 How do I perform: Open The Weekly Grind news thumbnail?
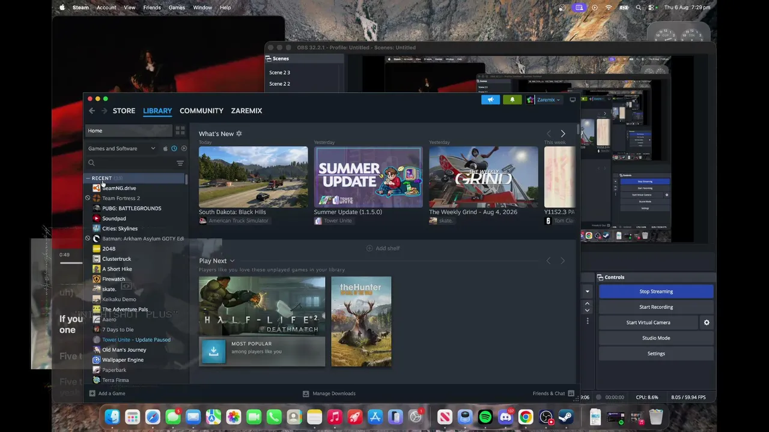point(484,177)
